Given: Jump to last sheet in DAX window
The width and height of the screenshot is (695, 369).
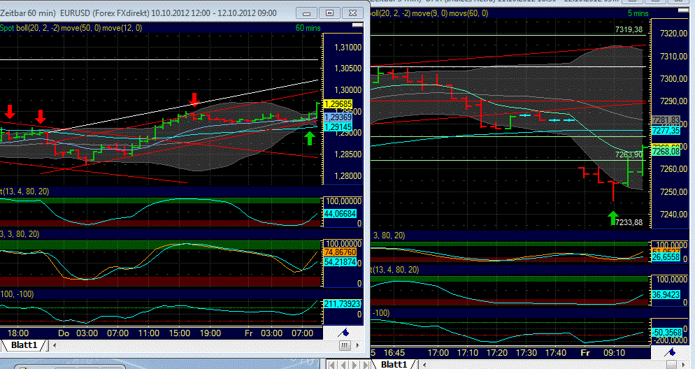Looking at the screenshot, I should coord(364,365).
